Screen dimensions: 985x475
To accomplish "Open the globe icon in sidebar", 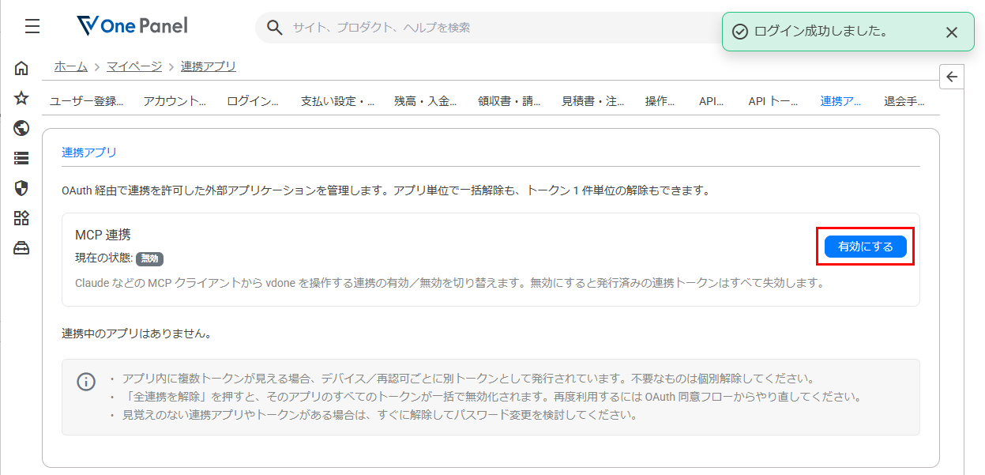I will coord(21,128).
